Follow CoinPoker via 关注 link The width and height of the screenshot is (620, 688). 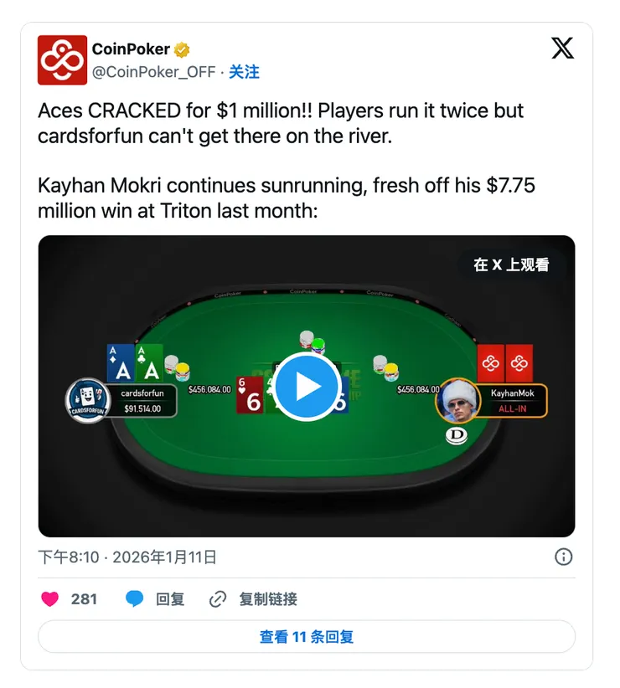click(244, 71)
